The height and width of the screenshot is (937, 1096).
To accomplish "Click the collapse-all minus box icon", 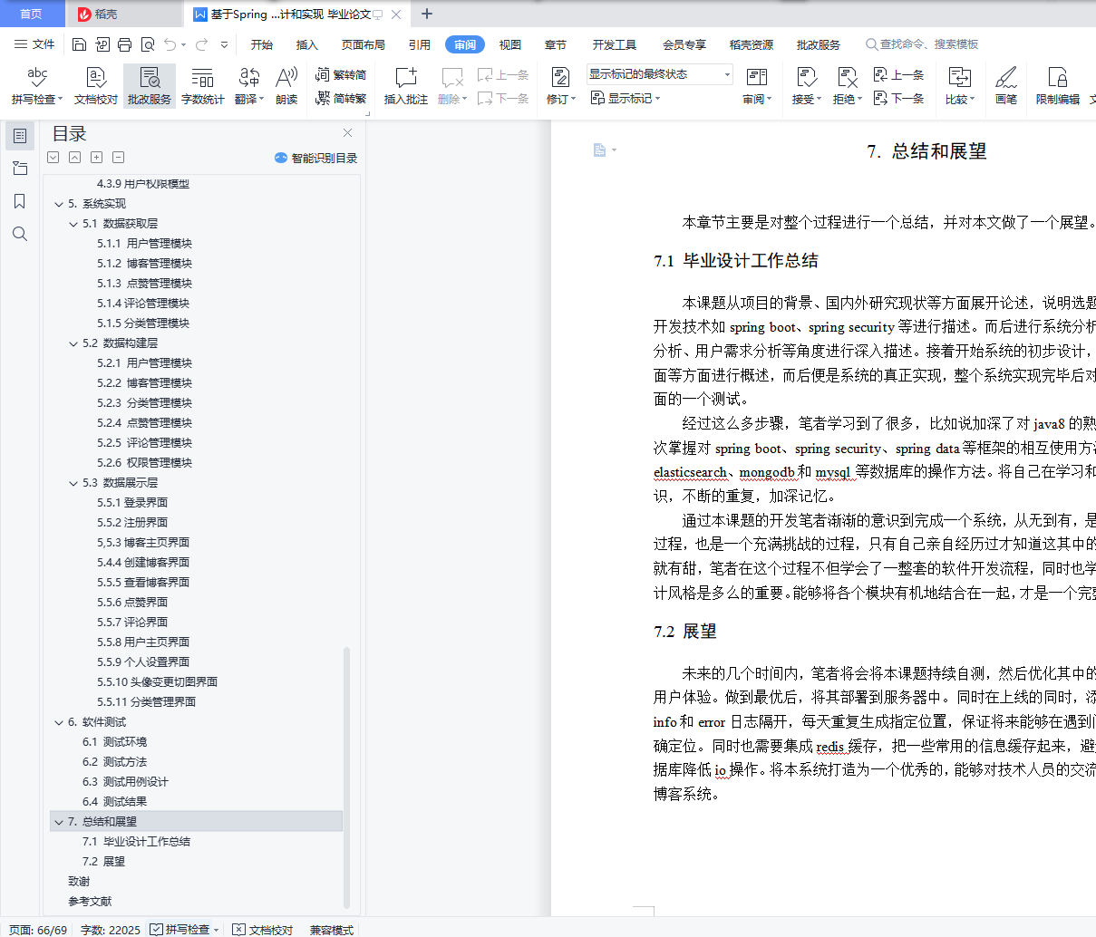I will coord(119,158).
